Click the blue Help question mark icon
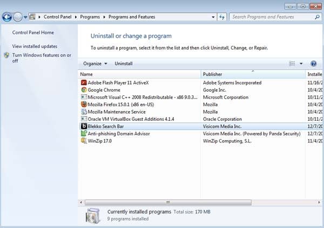Image resolution: width=324 pixels, height=228 pixels. click(x=313, y=64)
